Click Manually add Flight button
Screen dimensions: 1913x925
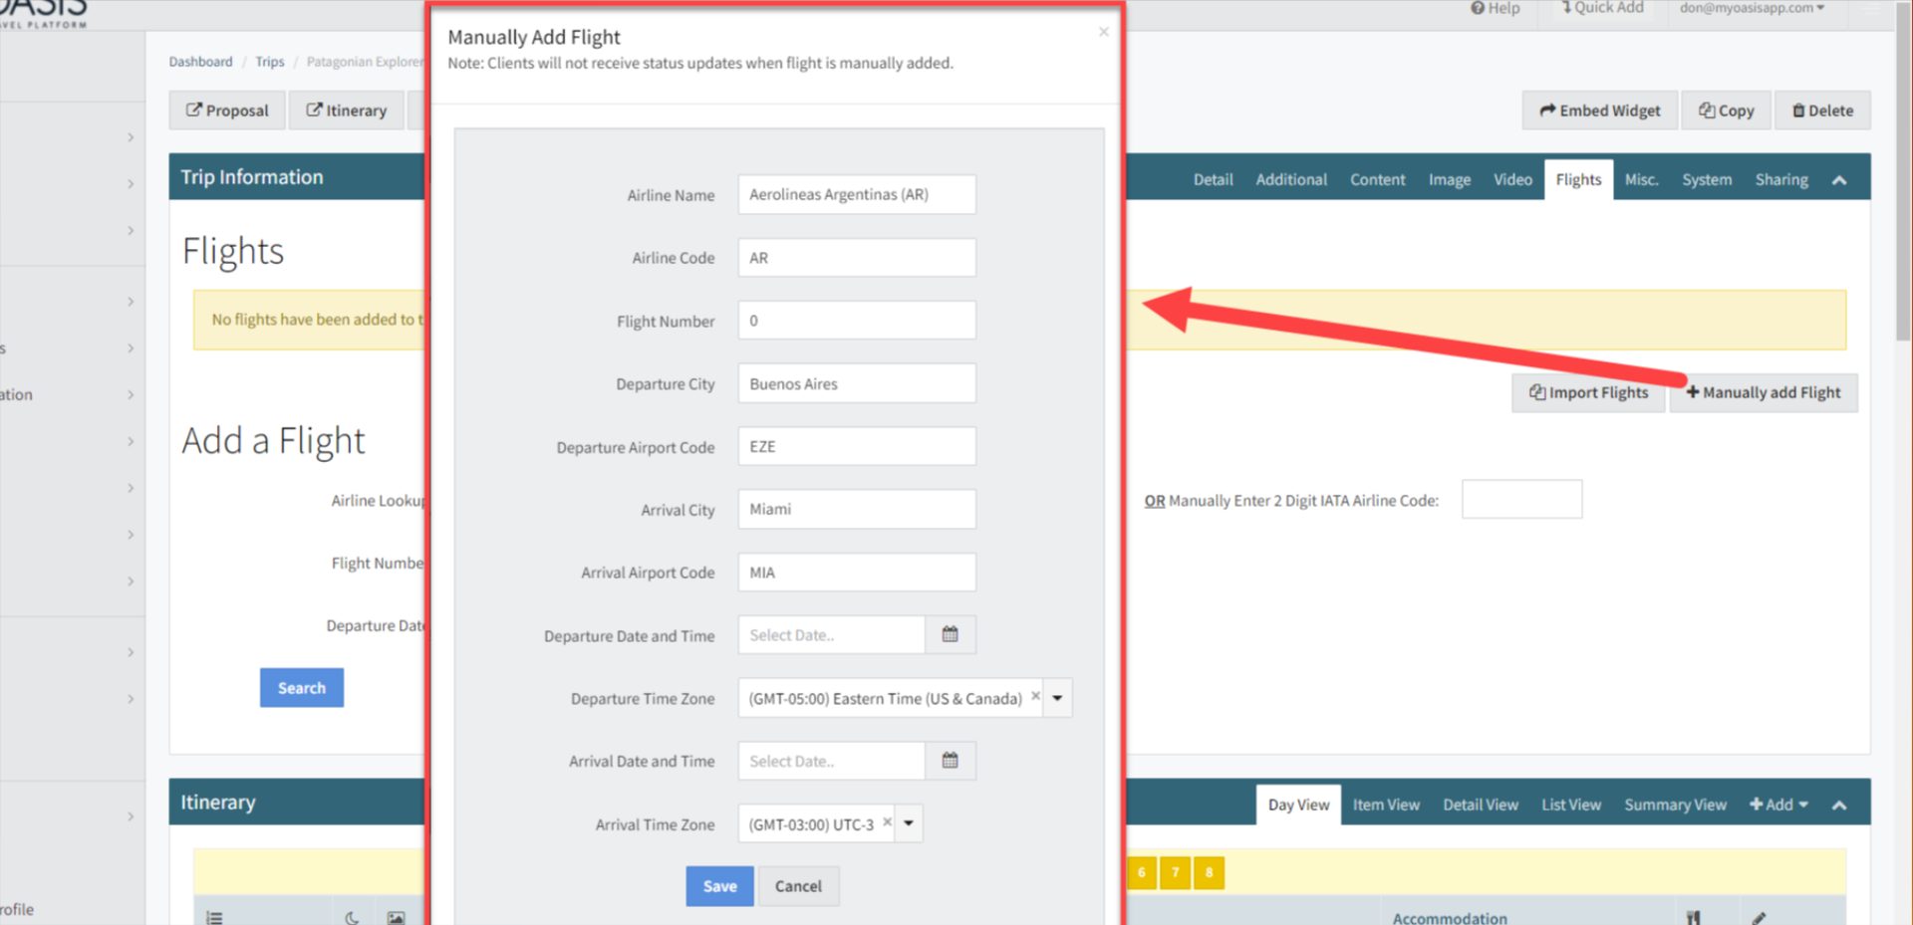pyautogui.click(x=1763, y=392)
